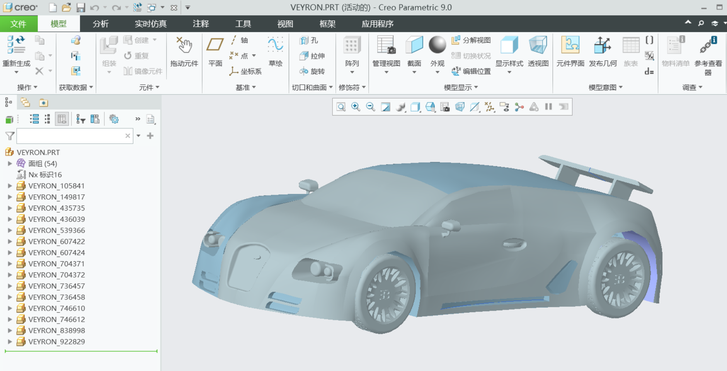Select the Hole (孔) tool
This screenshot has height=371, width=727.
click(x=309, y=40)
